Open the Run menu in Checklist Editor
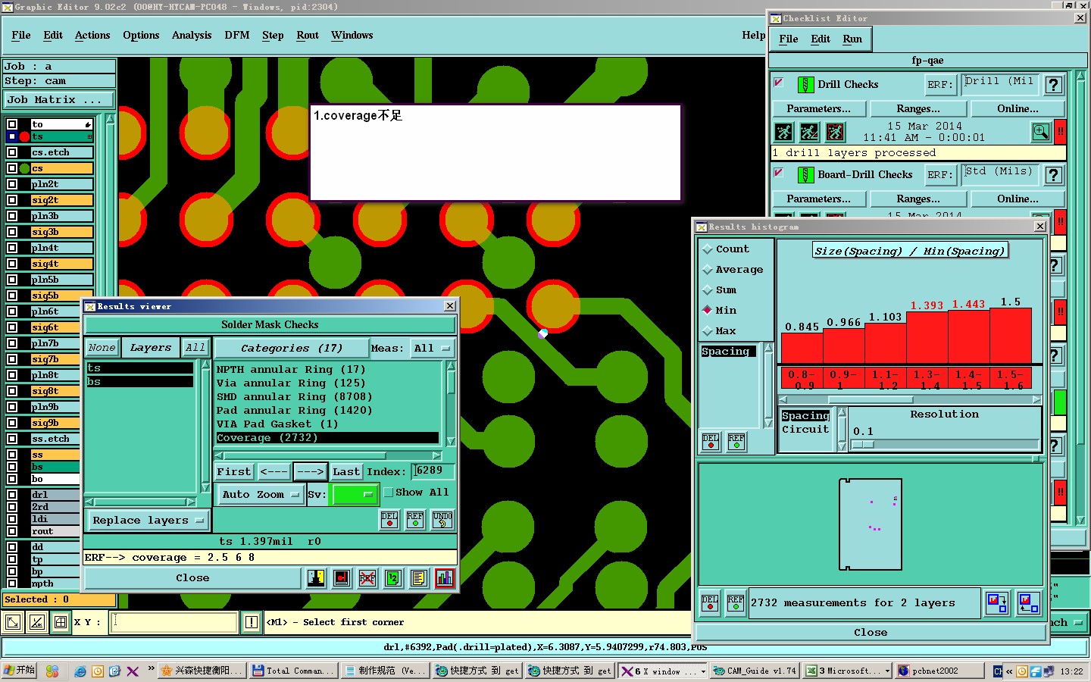This screenshot has width=1091, height=682. 852,39
